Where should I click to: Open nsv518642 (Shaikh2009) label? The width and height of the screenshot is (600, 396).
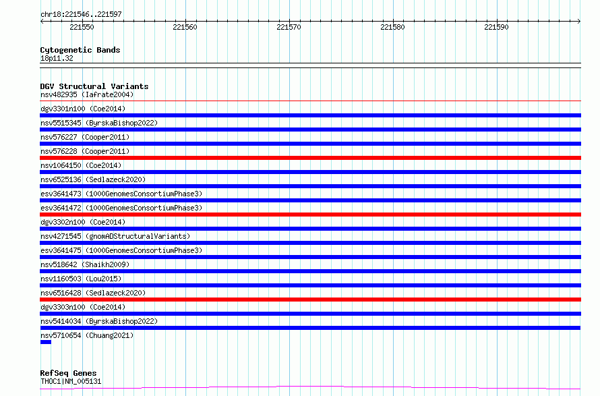(x=85, y=264)
